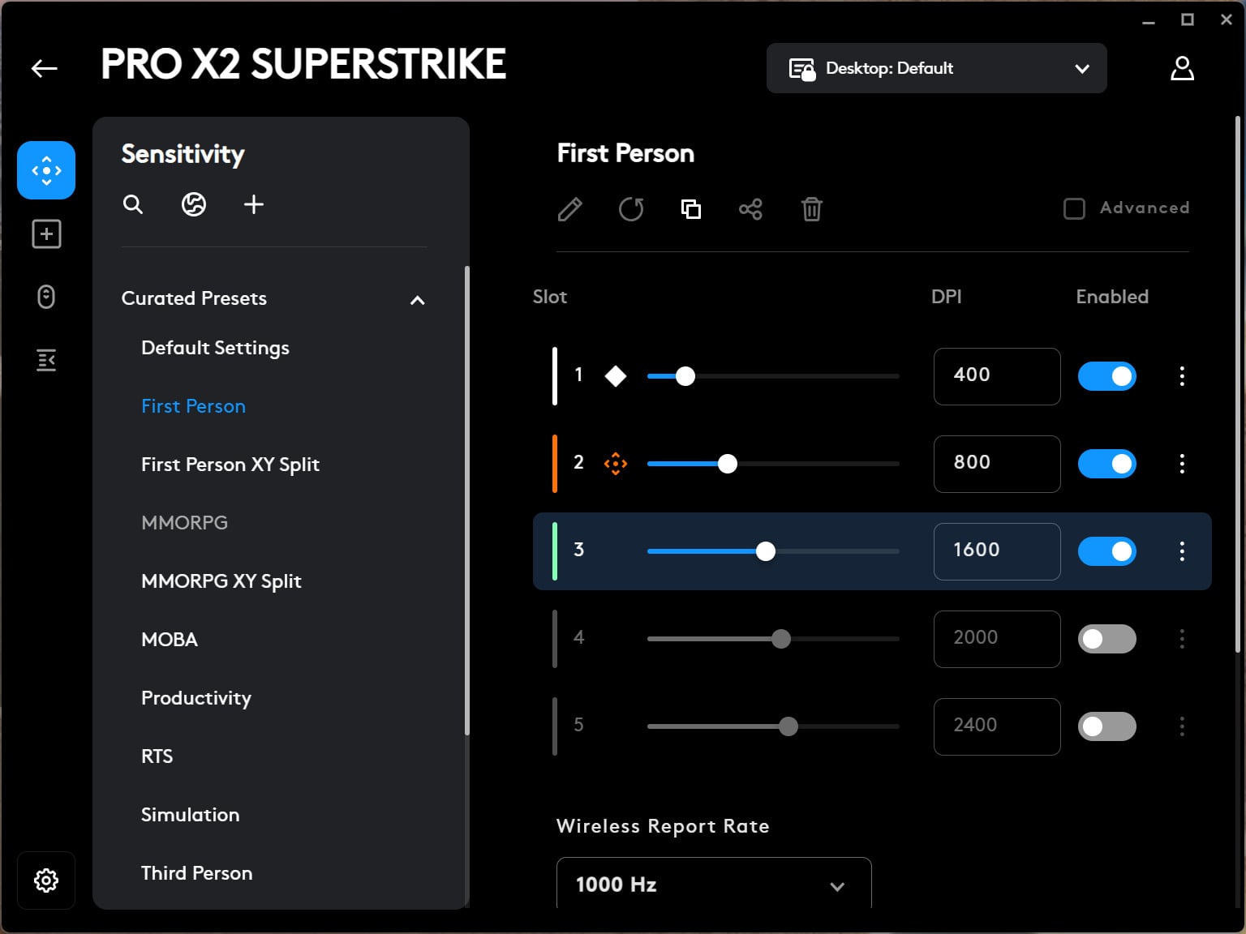Screen dimensions: 1246x934
Task: Open the Desktop: Default profile dropdown
Action: (x=936, y=68)
